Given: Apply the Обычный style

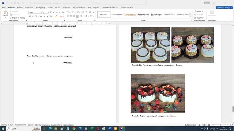Looking at the screenshot, I should pyautogui.click(x=104, y=15).
